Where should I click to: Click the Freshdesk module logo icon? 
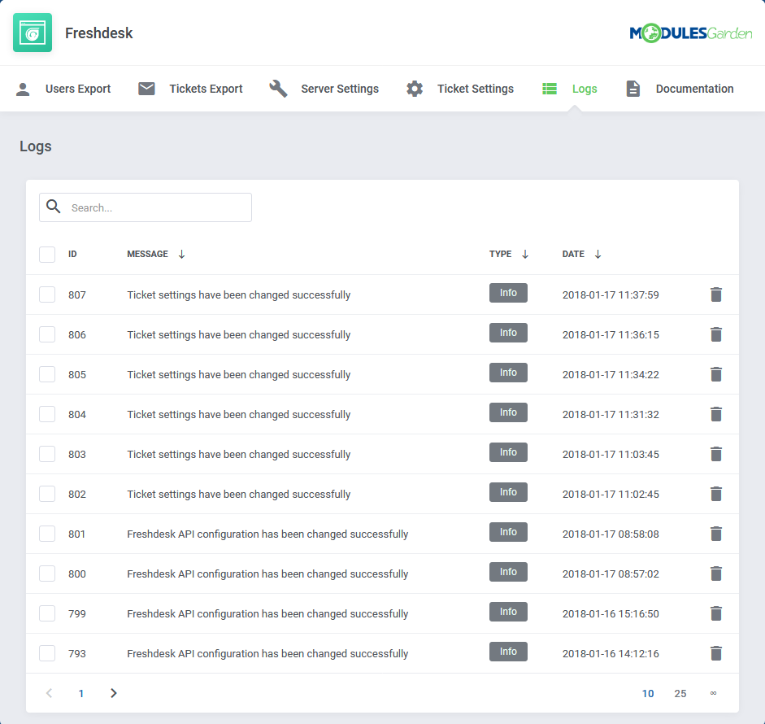(x=33, y=33)
